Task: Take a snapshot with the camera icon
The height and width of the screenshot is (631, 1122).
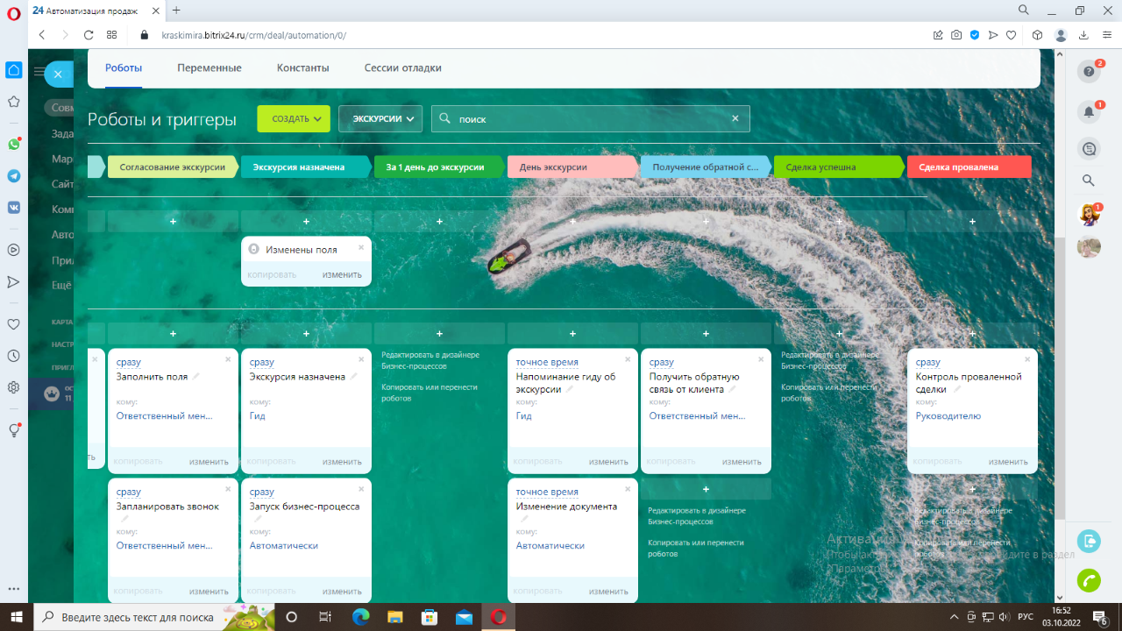Action: coord(956,35)
